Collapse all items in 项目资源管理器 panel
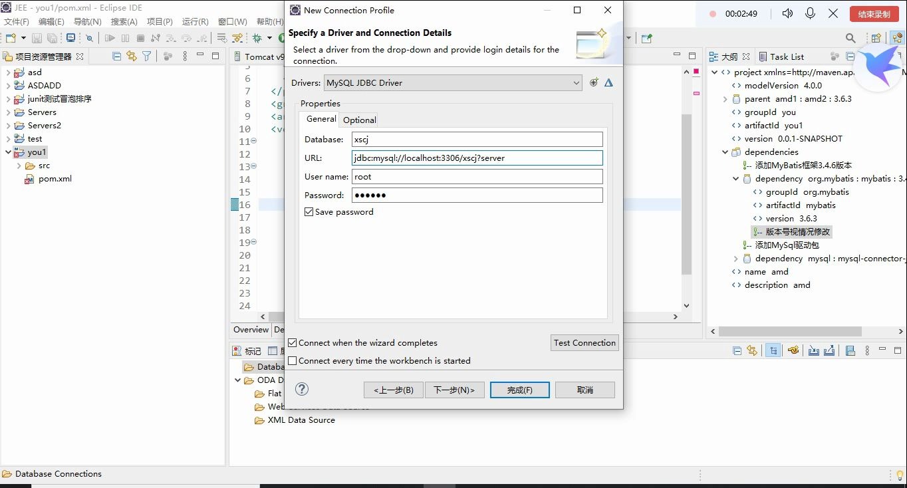 117,56
